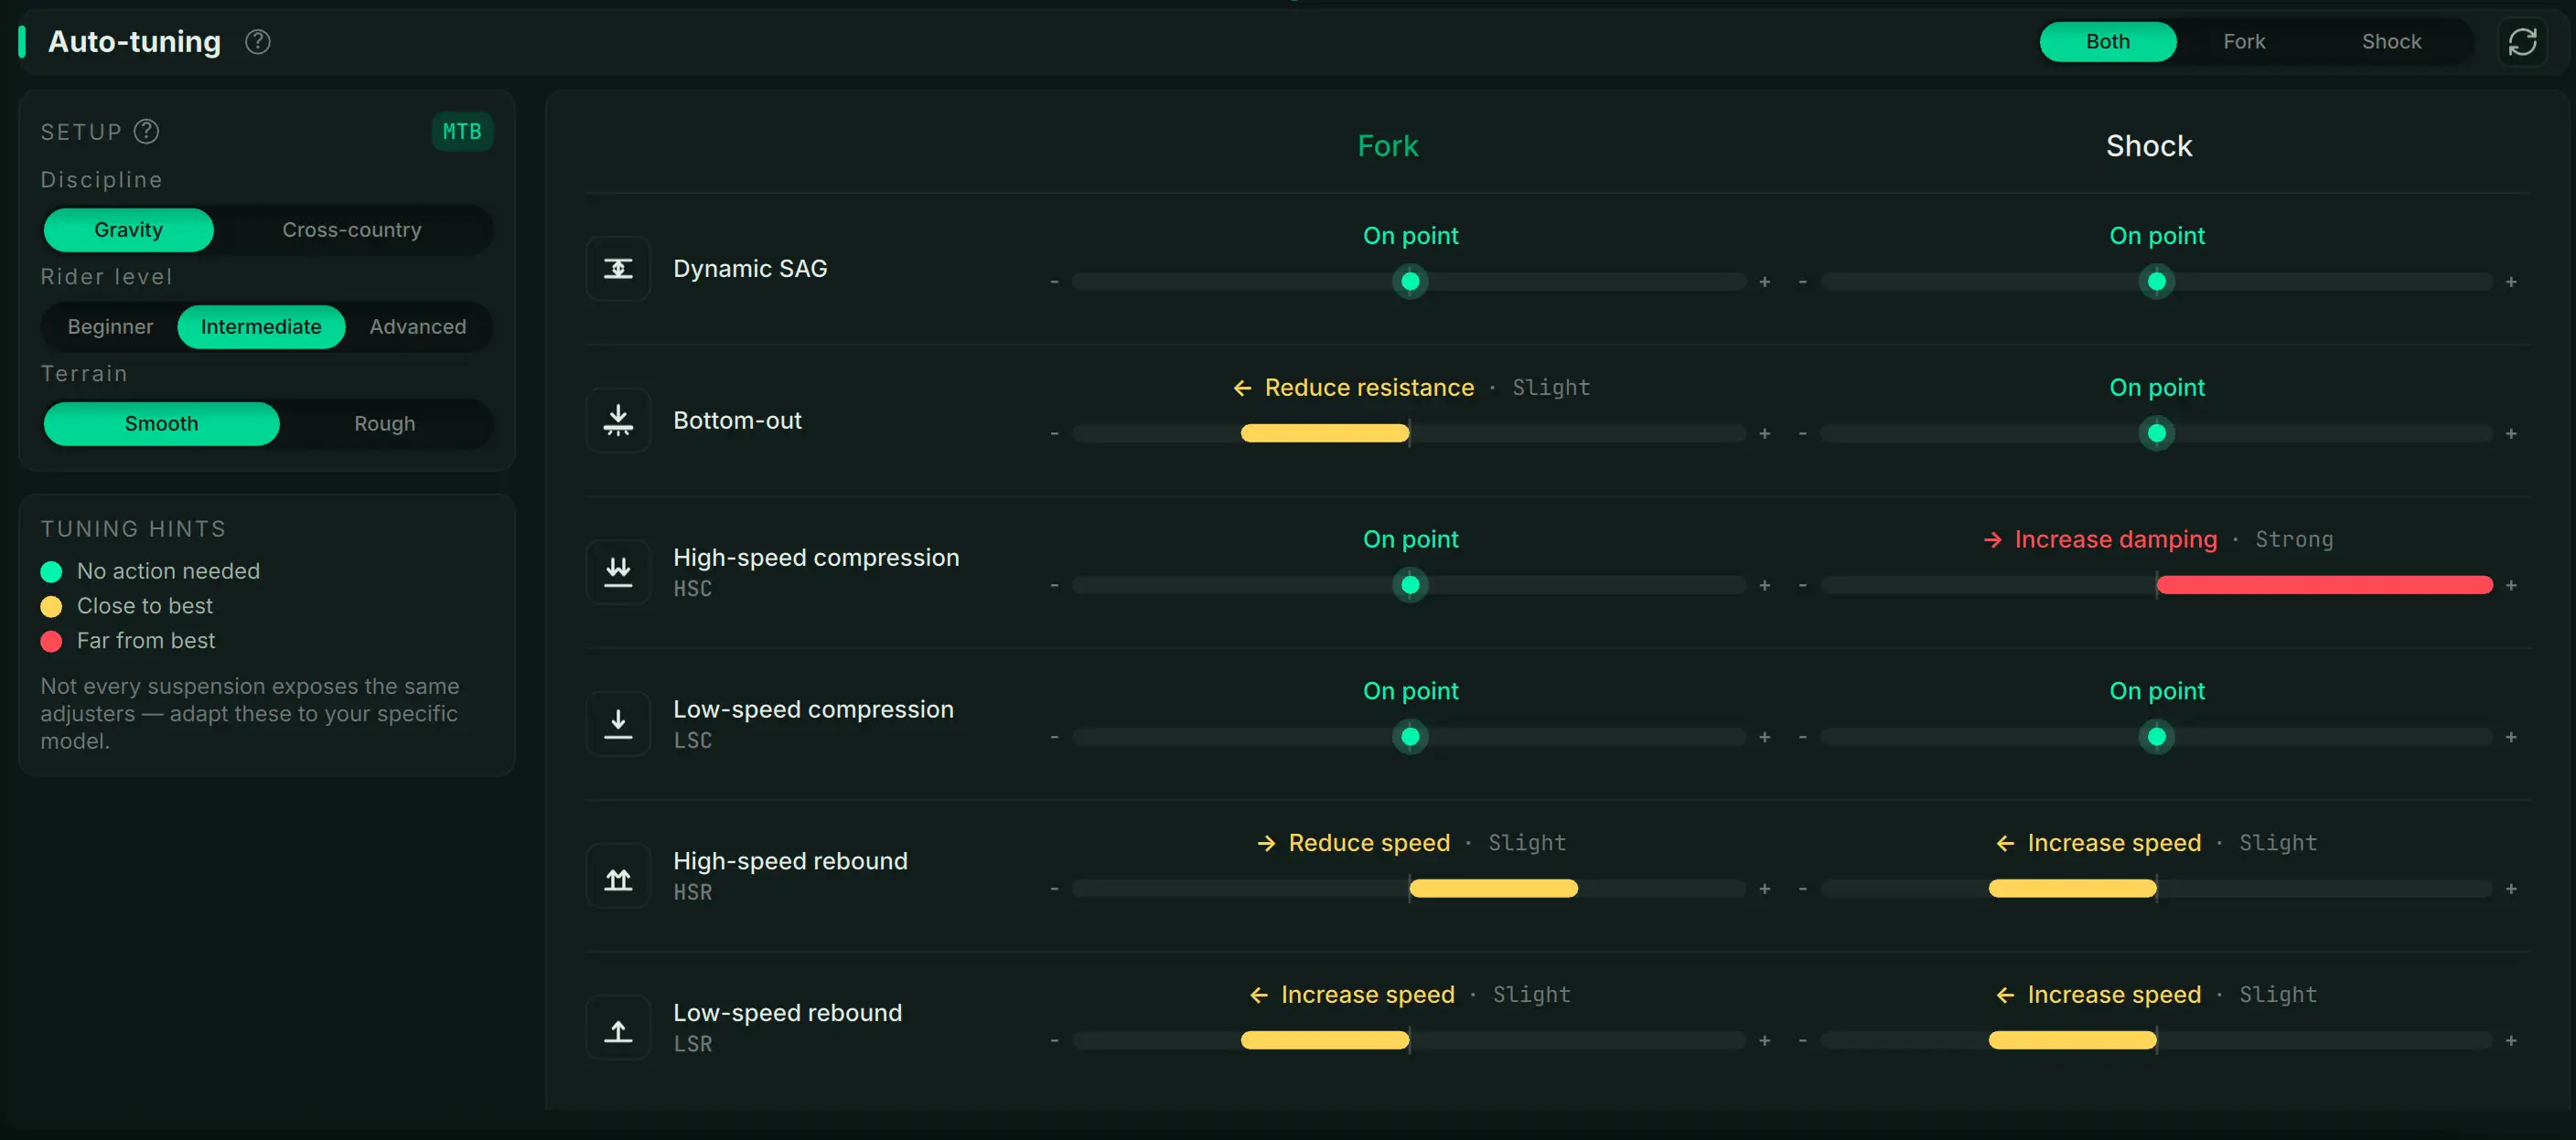
Task: Switch to the Shock tab
Action: click(2391, 42)
